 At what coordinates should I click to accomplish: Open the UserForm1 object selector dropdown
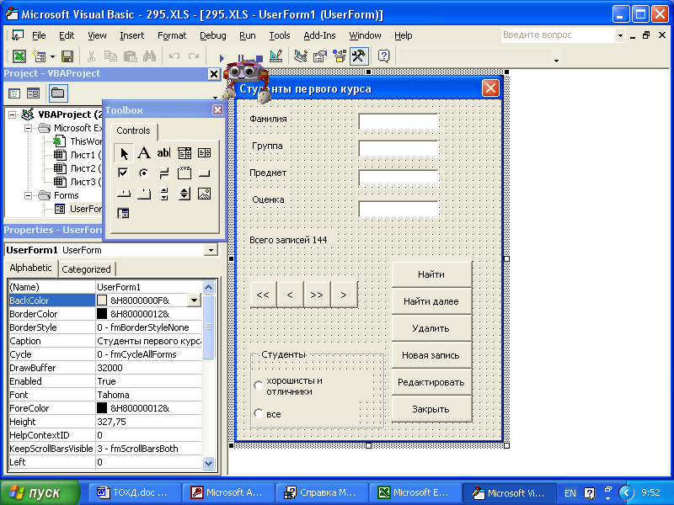tap(211, 249)
